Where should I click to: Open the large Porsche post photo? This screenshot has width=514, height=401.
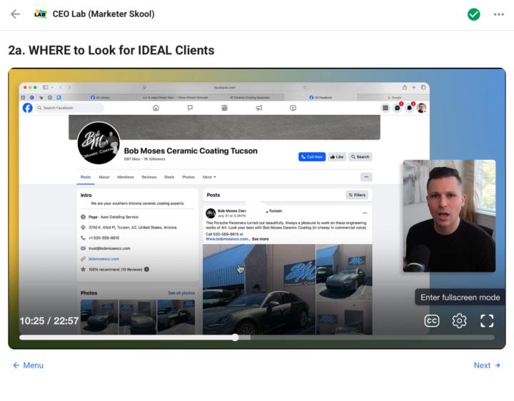point(259,289)
